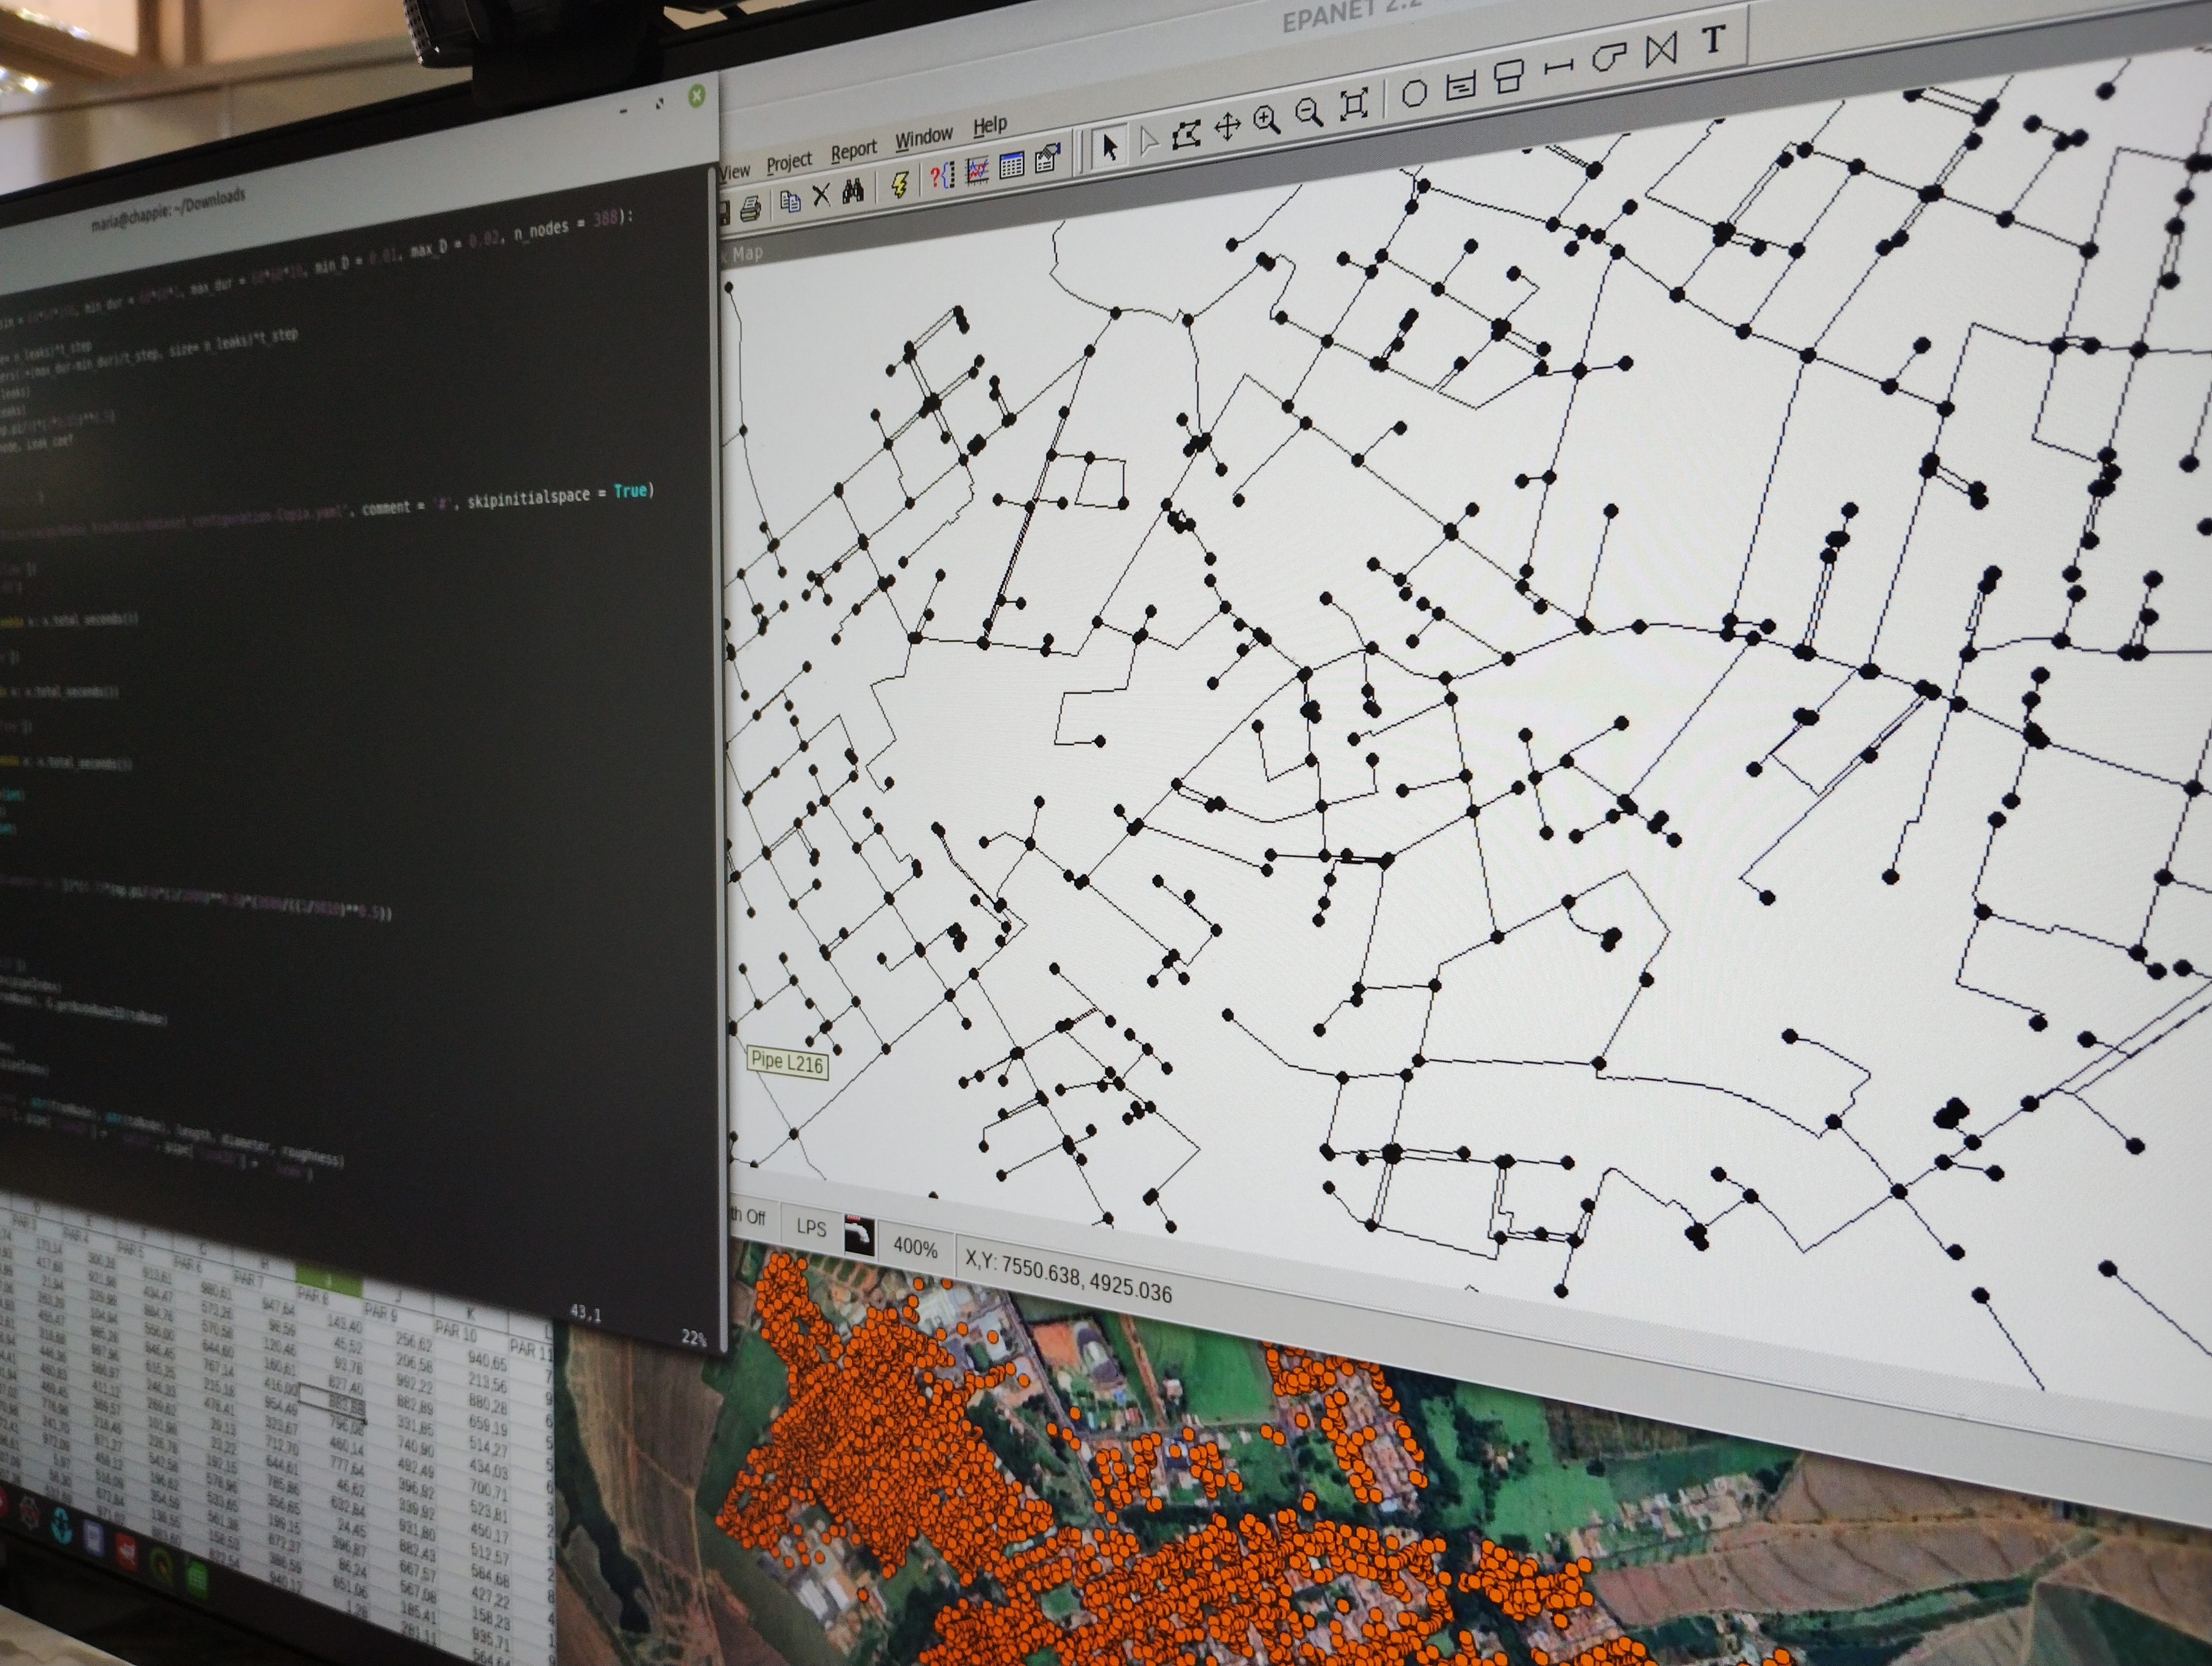Click 'True' in the terminal code
This screenshot has height=1666, width=2212.
pyautogui.click(x=631, y=491)
